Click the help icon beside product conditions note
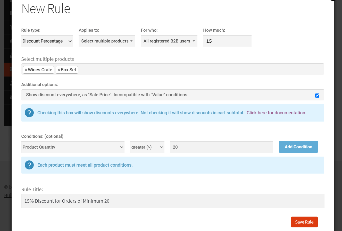 coord(29,165)
